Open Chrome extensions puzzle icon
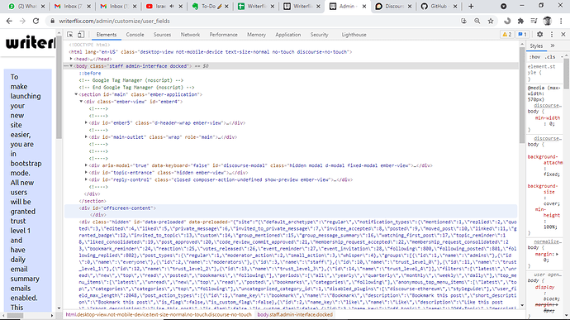570x320 pixels. [x=520, y=21]
